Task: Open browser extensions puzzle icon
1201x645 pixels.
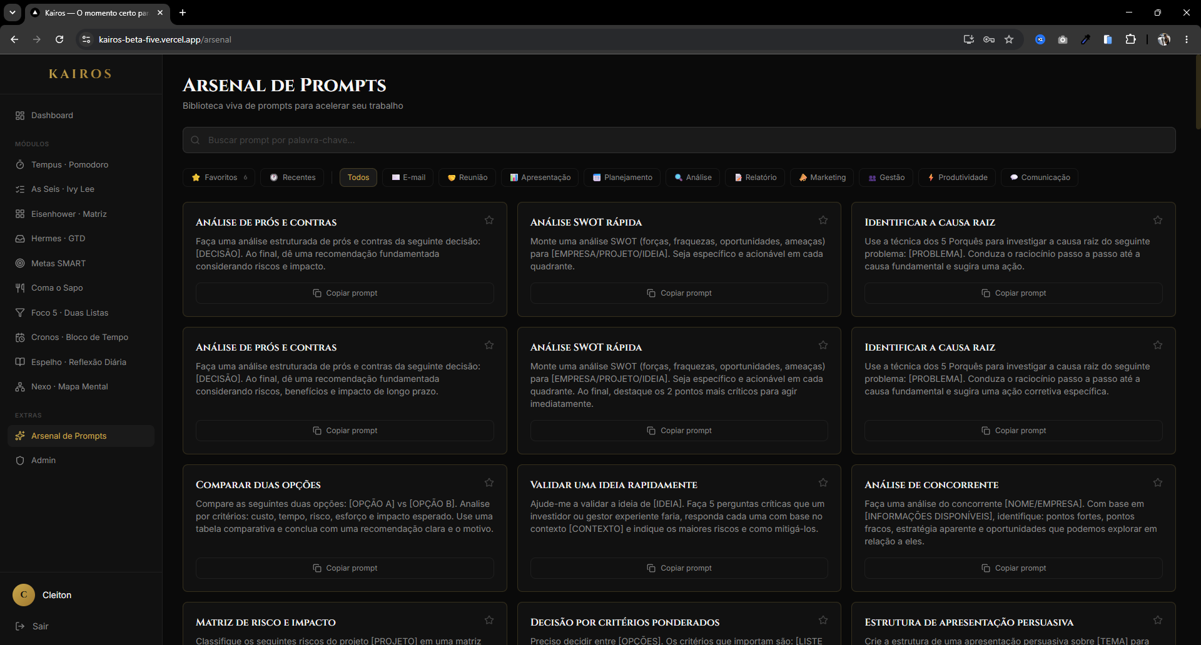Action: (1130, 39)
